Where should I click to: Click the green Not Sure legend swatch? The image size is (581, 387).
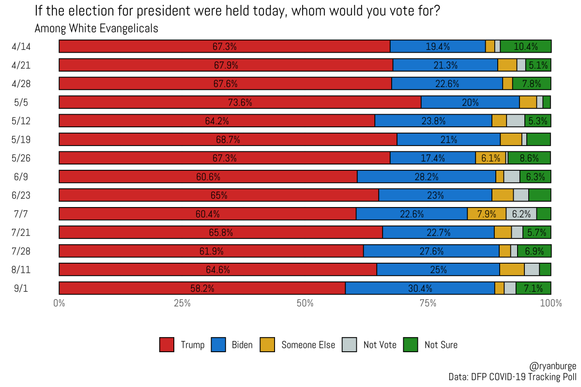tap(411, 345)
